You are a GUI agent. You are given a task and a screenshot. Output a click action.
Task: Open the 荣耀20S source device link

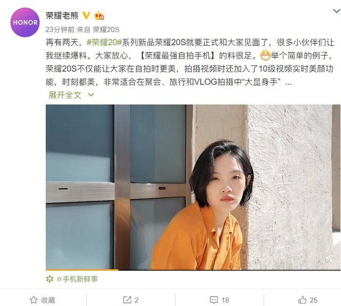(x=106, y=30)
